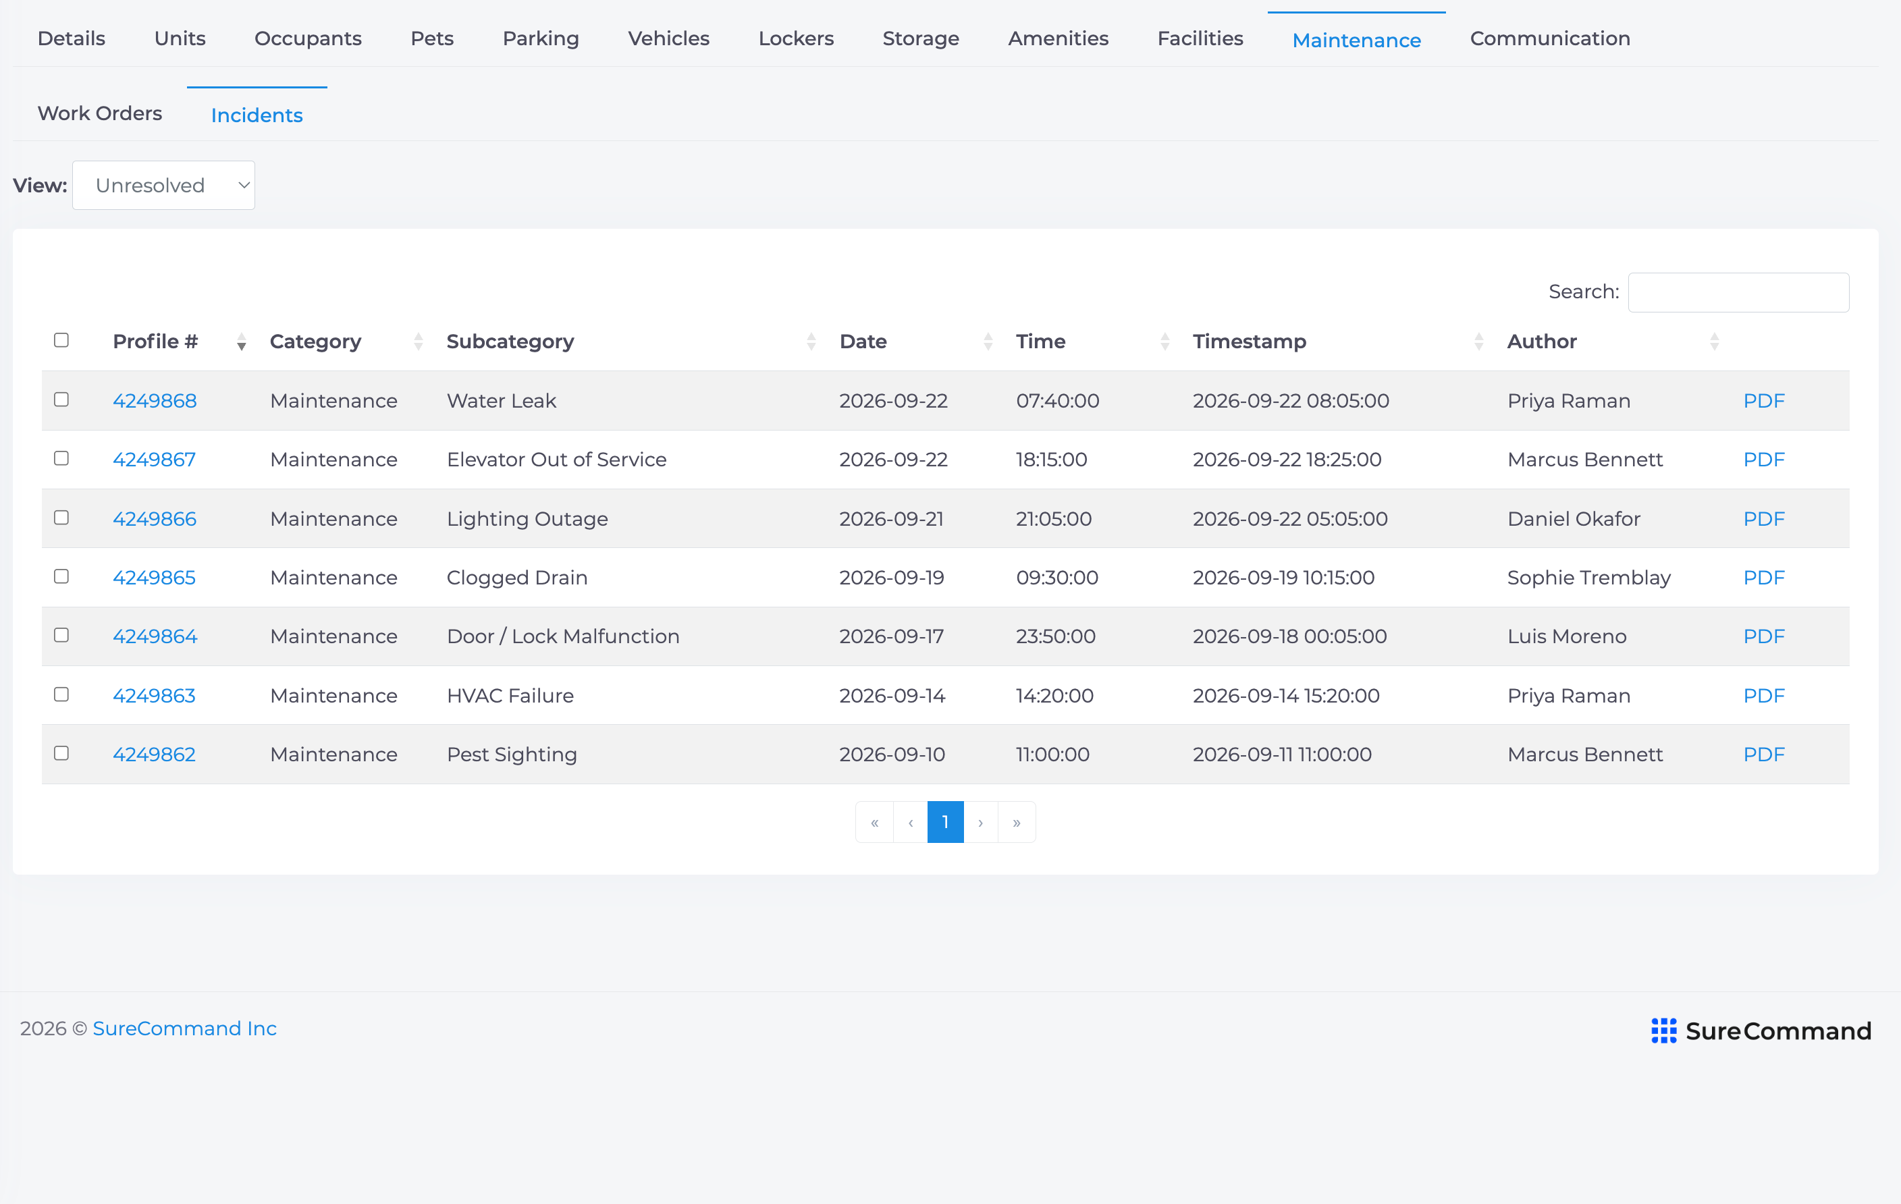Check the select-all header checkbox
The width and height of the screenshot is (1901, 1204).
(61, 340)
